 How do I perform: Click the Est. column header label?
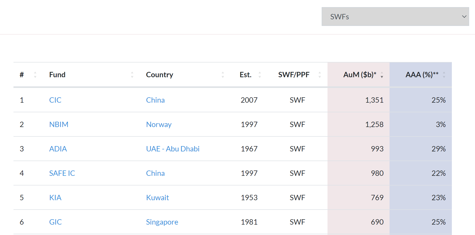point(245,75)
